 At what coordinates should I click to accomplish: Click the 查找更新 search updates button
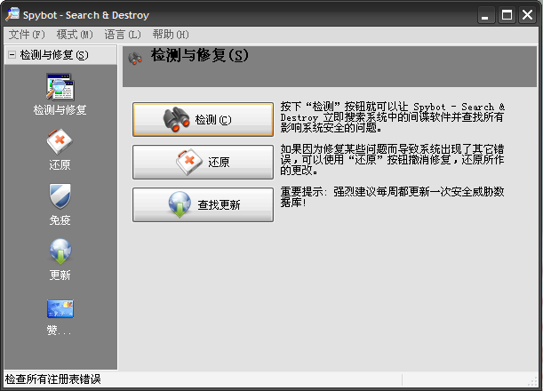coord(203,204)
